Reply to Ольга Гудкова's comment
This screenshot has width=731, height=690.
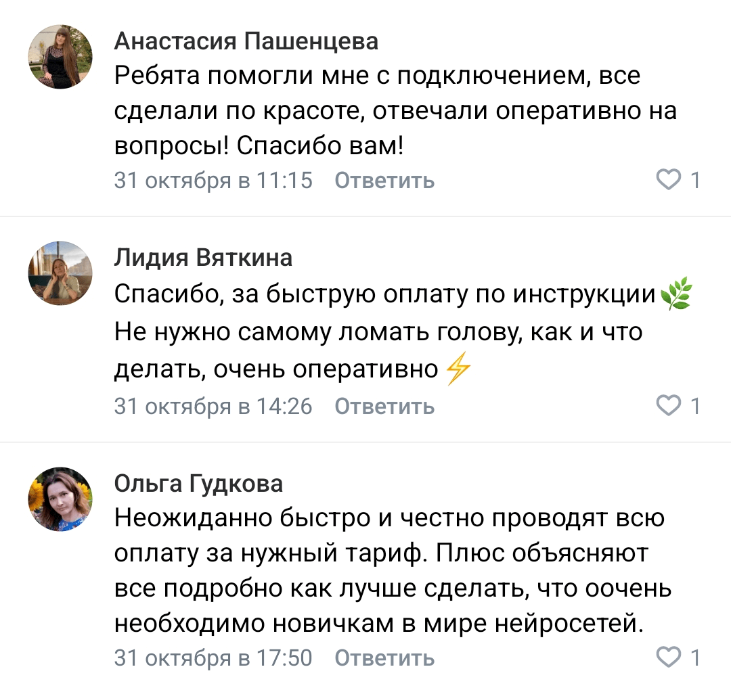384,658
